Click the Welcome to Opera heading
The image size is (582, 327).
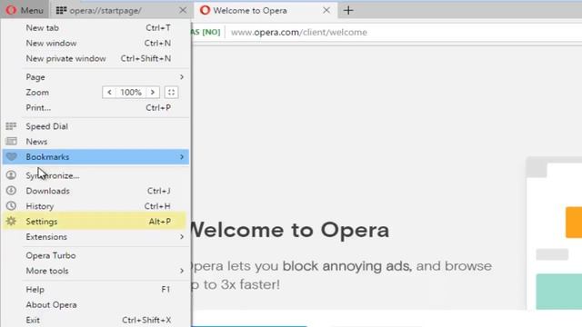(x=290, y=230)
